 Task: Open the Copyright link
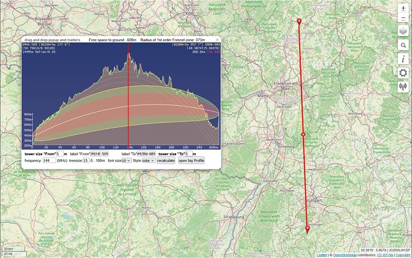tap(403, 255)
